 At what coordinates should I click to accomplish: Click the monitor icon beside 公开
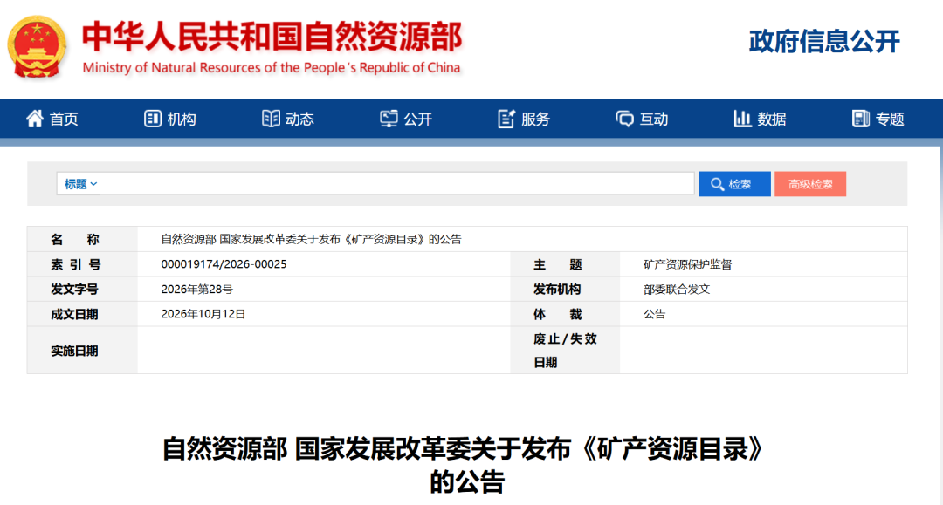389,119
